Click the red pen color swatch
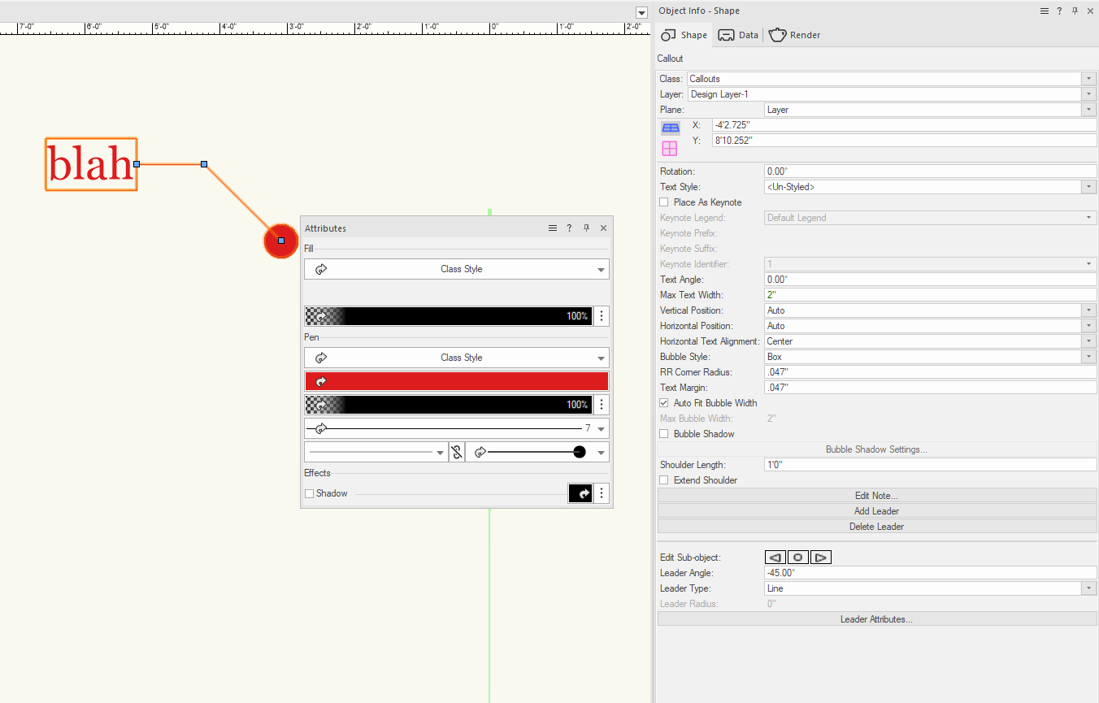The image size is (1099, 703). (x=456, y=381)
